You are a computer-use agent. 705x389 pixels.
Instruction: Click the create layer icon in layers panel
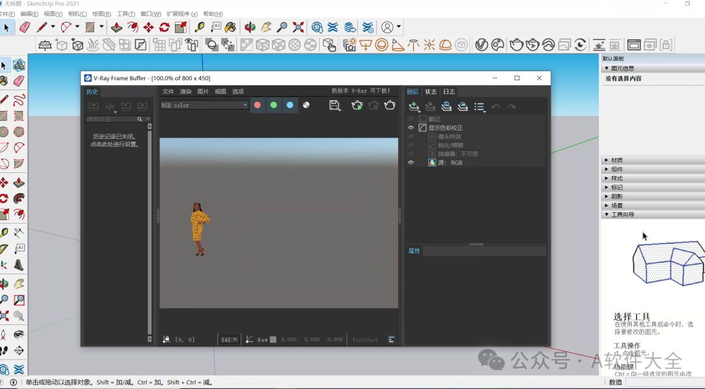pyautogui.click(x=414, y=106)
